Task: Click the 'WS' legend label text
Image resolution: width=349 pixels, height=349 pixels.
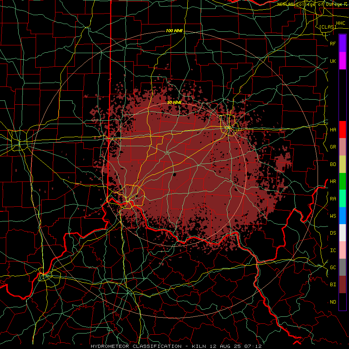Action: [x=333, y=216]
